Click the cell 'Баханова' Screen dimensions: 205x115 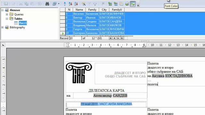(92, 33)
